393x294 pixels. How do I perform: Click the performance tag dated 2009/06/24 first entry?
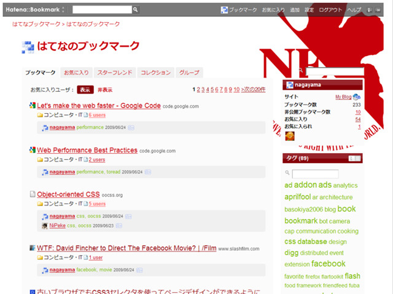90,127
